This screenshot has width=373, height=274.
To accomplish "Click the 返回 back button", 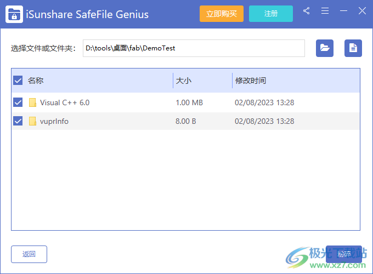I will (x=29, y=254).
